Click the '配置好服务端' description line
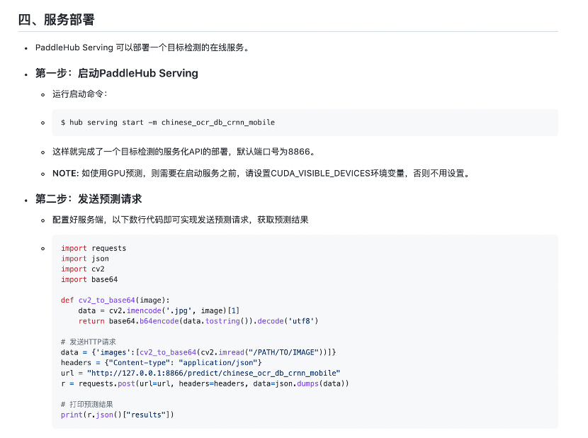The width and height of the screenshot is (588, 438). 181,220
